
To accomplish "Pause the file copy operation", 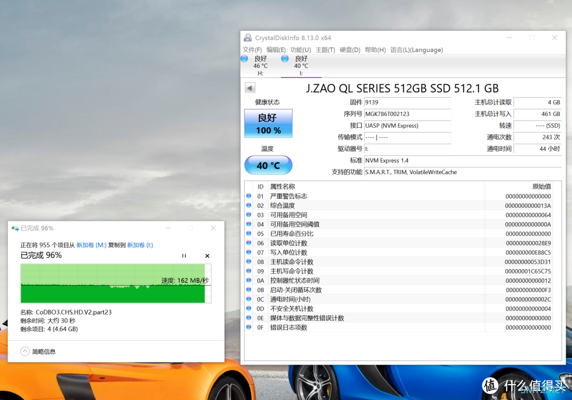I will click(184, 256).
